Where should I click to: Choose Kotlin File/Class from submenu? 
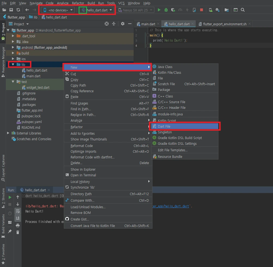pyautogui.click(x=185, y=72)
